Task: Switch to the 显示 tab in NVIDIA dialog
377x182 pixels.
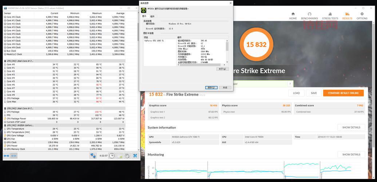Action: pyautogui.click(x=144, y=16)
